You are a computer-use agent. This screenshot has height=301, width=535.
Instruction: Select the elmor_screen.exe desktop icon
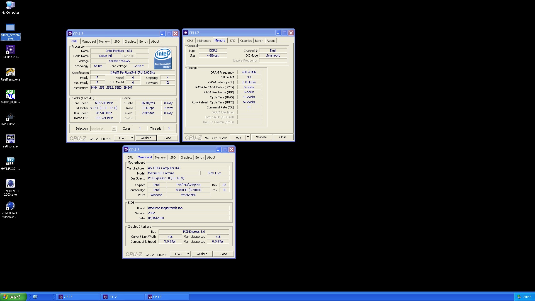[x=10, y=31]
